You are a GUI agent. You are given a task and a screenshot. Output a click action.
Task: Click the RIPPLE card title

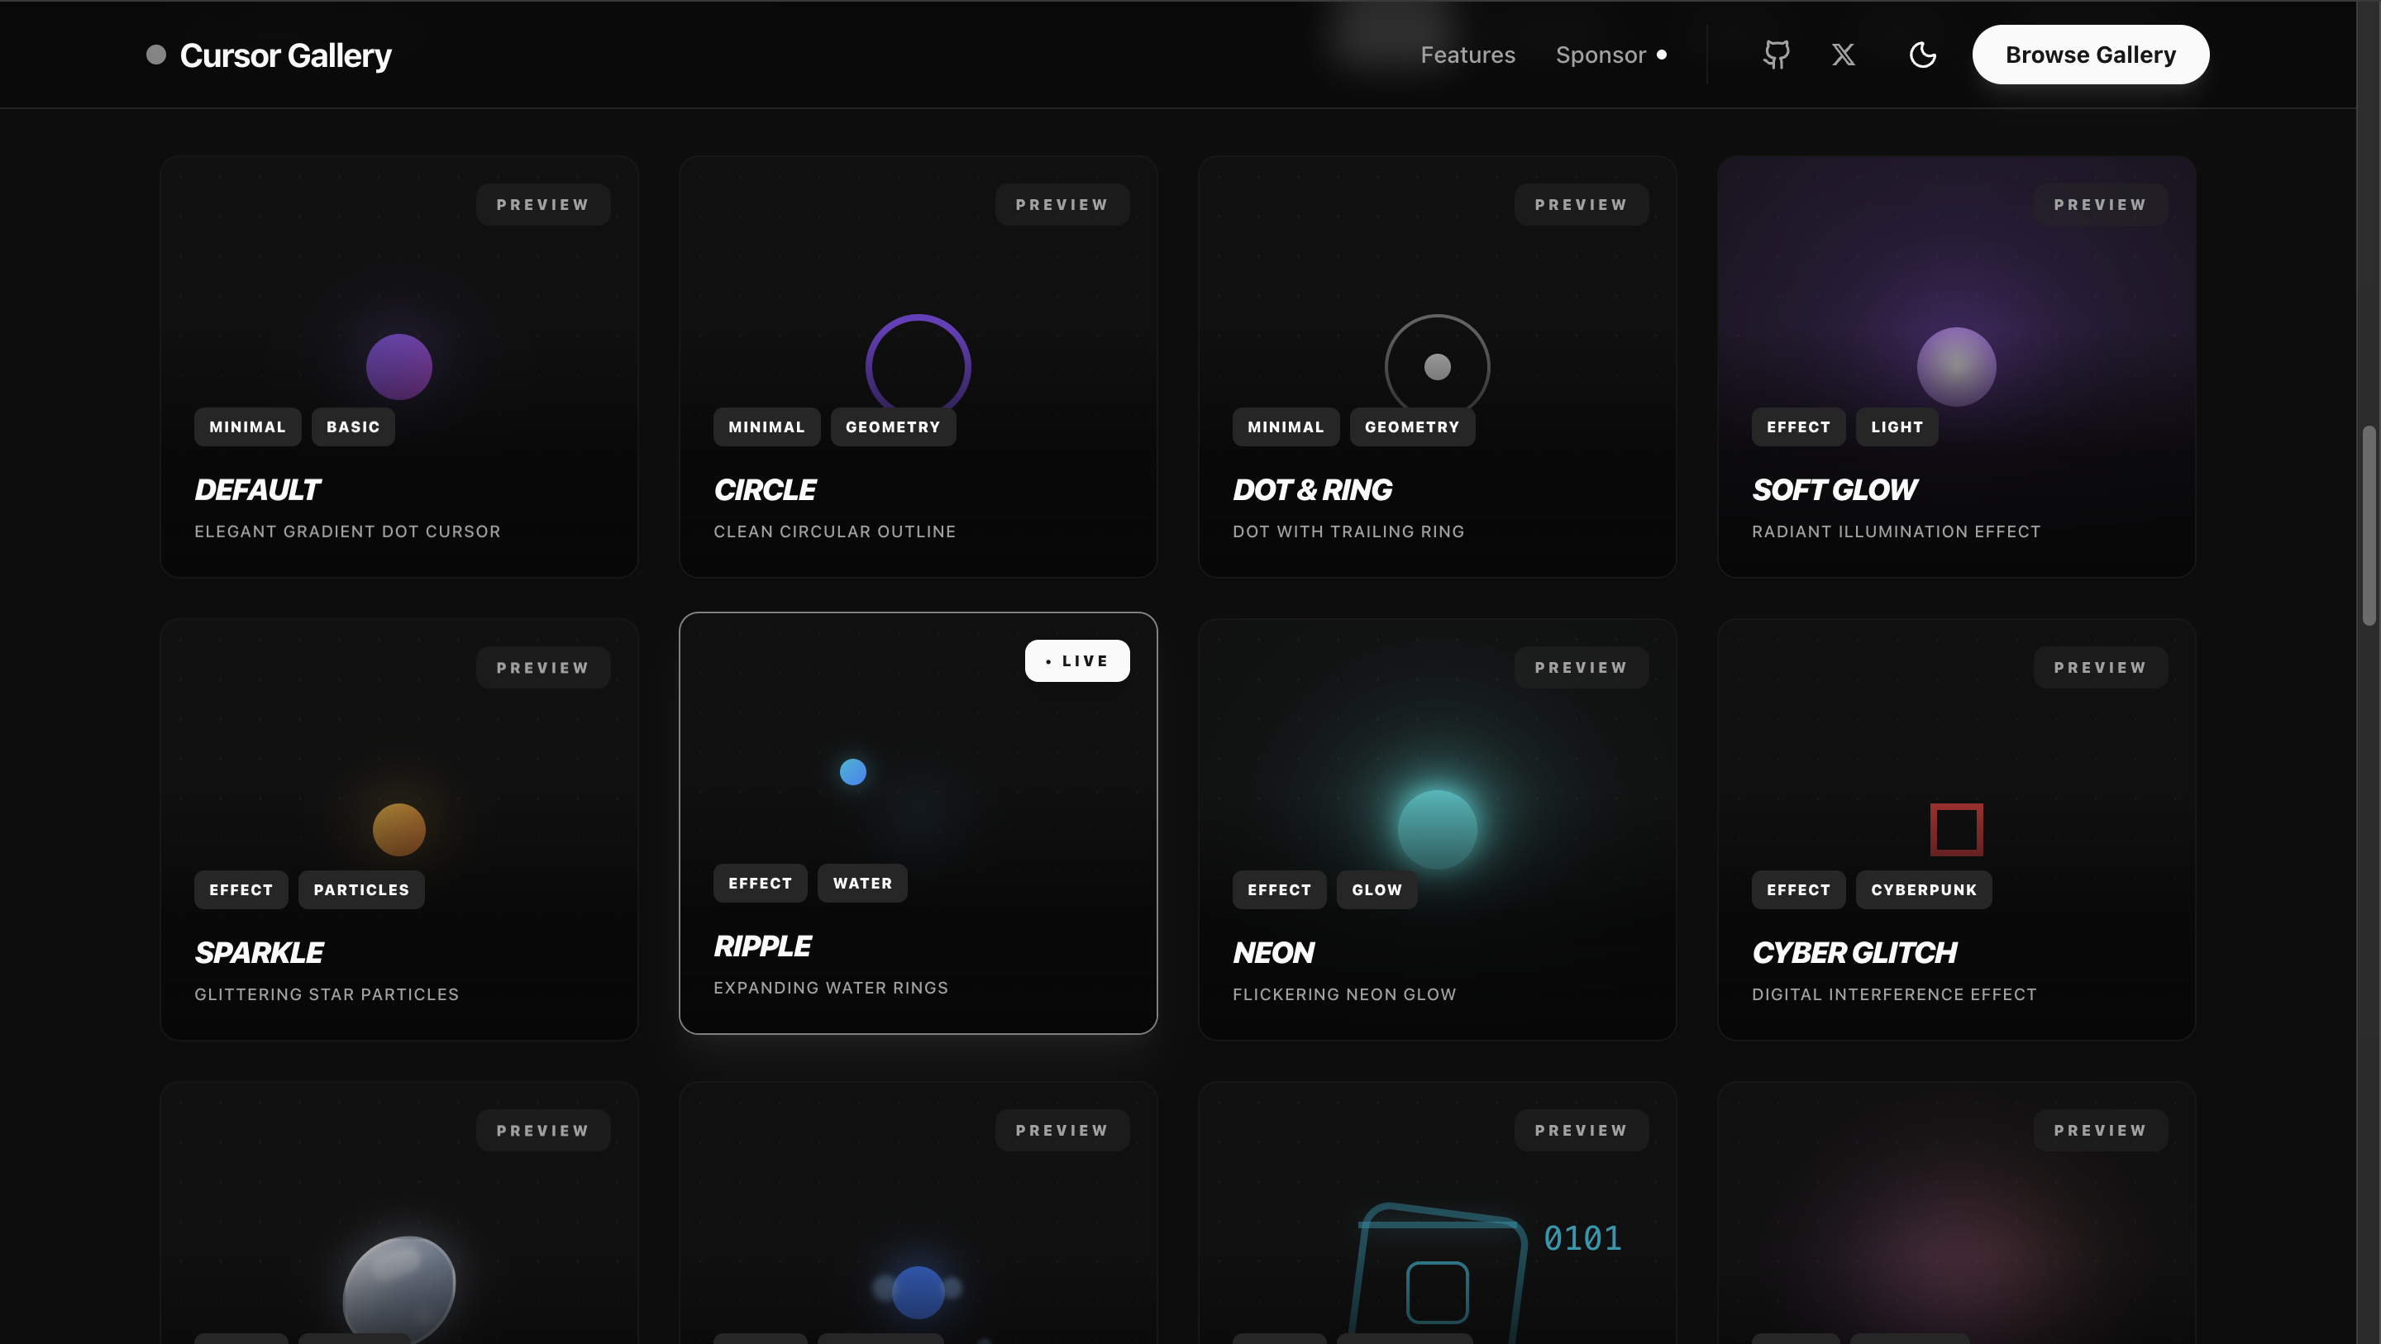[762, 946]
